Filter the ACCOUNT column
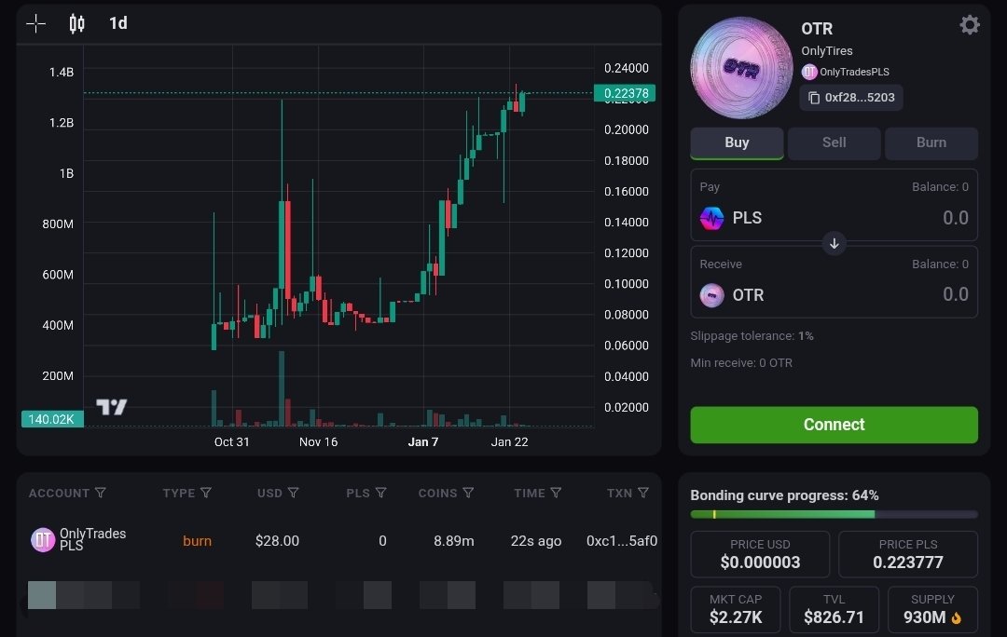The image size is (1007, 637). point(100,493)
